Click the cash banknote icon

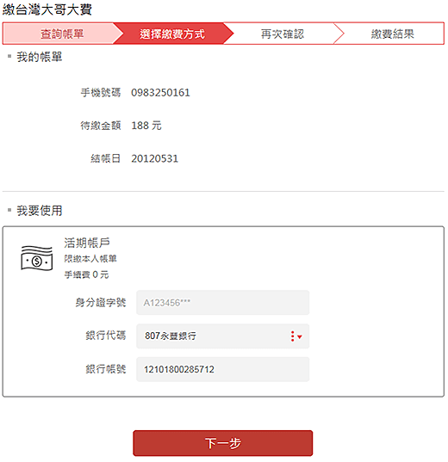coord(37,258)
